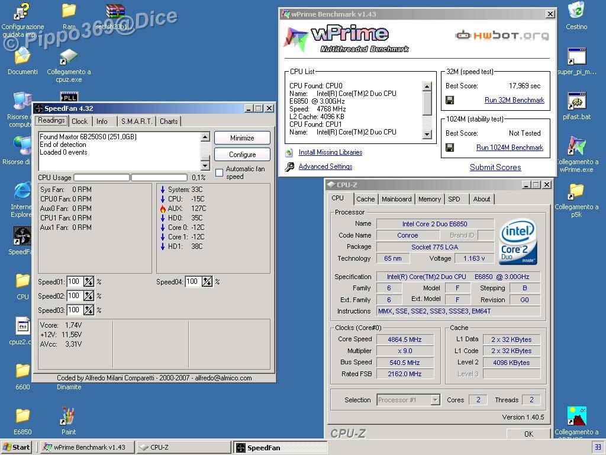Switch to wPrime Benchmark taskbar button
Viewport: 606px width, 455px height.
click(x=88, y=447)
